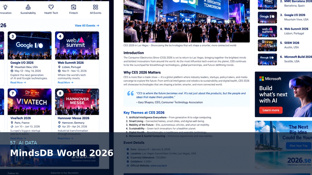Click the location pin beside Paris, France
This screenshot has height=175, width=312.
(12, 123)
